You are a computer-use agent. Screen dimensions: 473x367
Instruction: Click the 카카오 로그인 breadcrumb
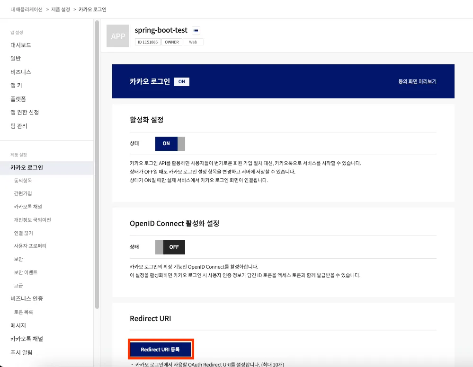click(93, 9)
